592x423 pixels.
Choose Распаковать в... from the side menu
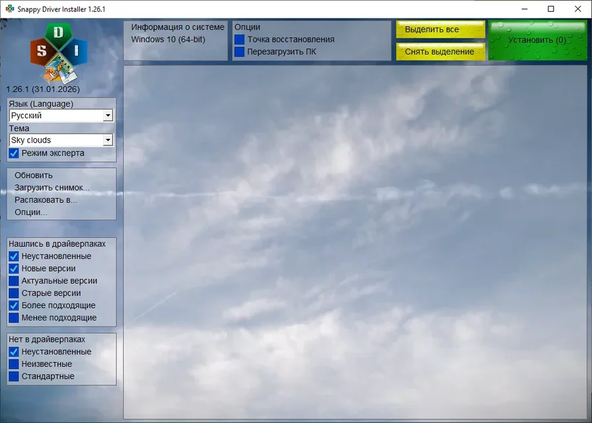[x=46, y=200]
